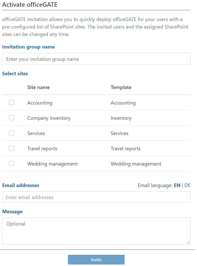Click the Inventory template cell

(121, 118)
